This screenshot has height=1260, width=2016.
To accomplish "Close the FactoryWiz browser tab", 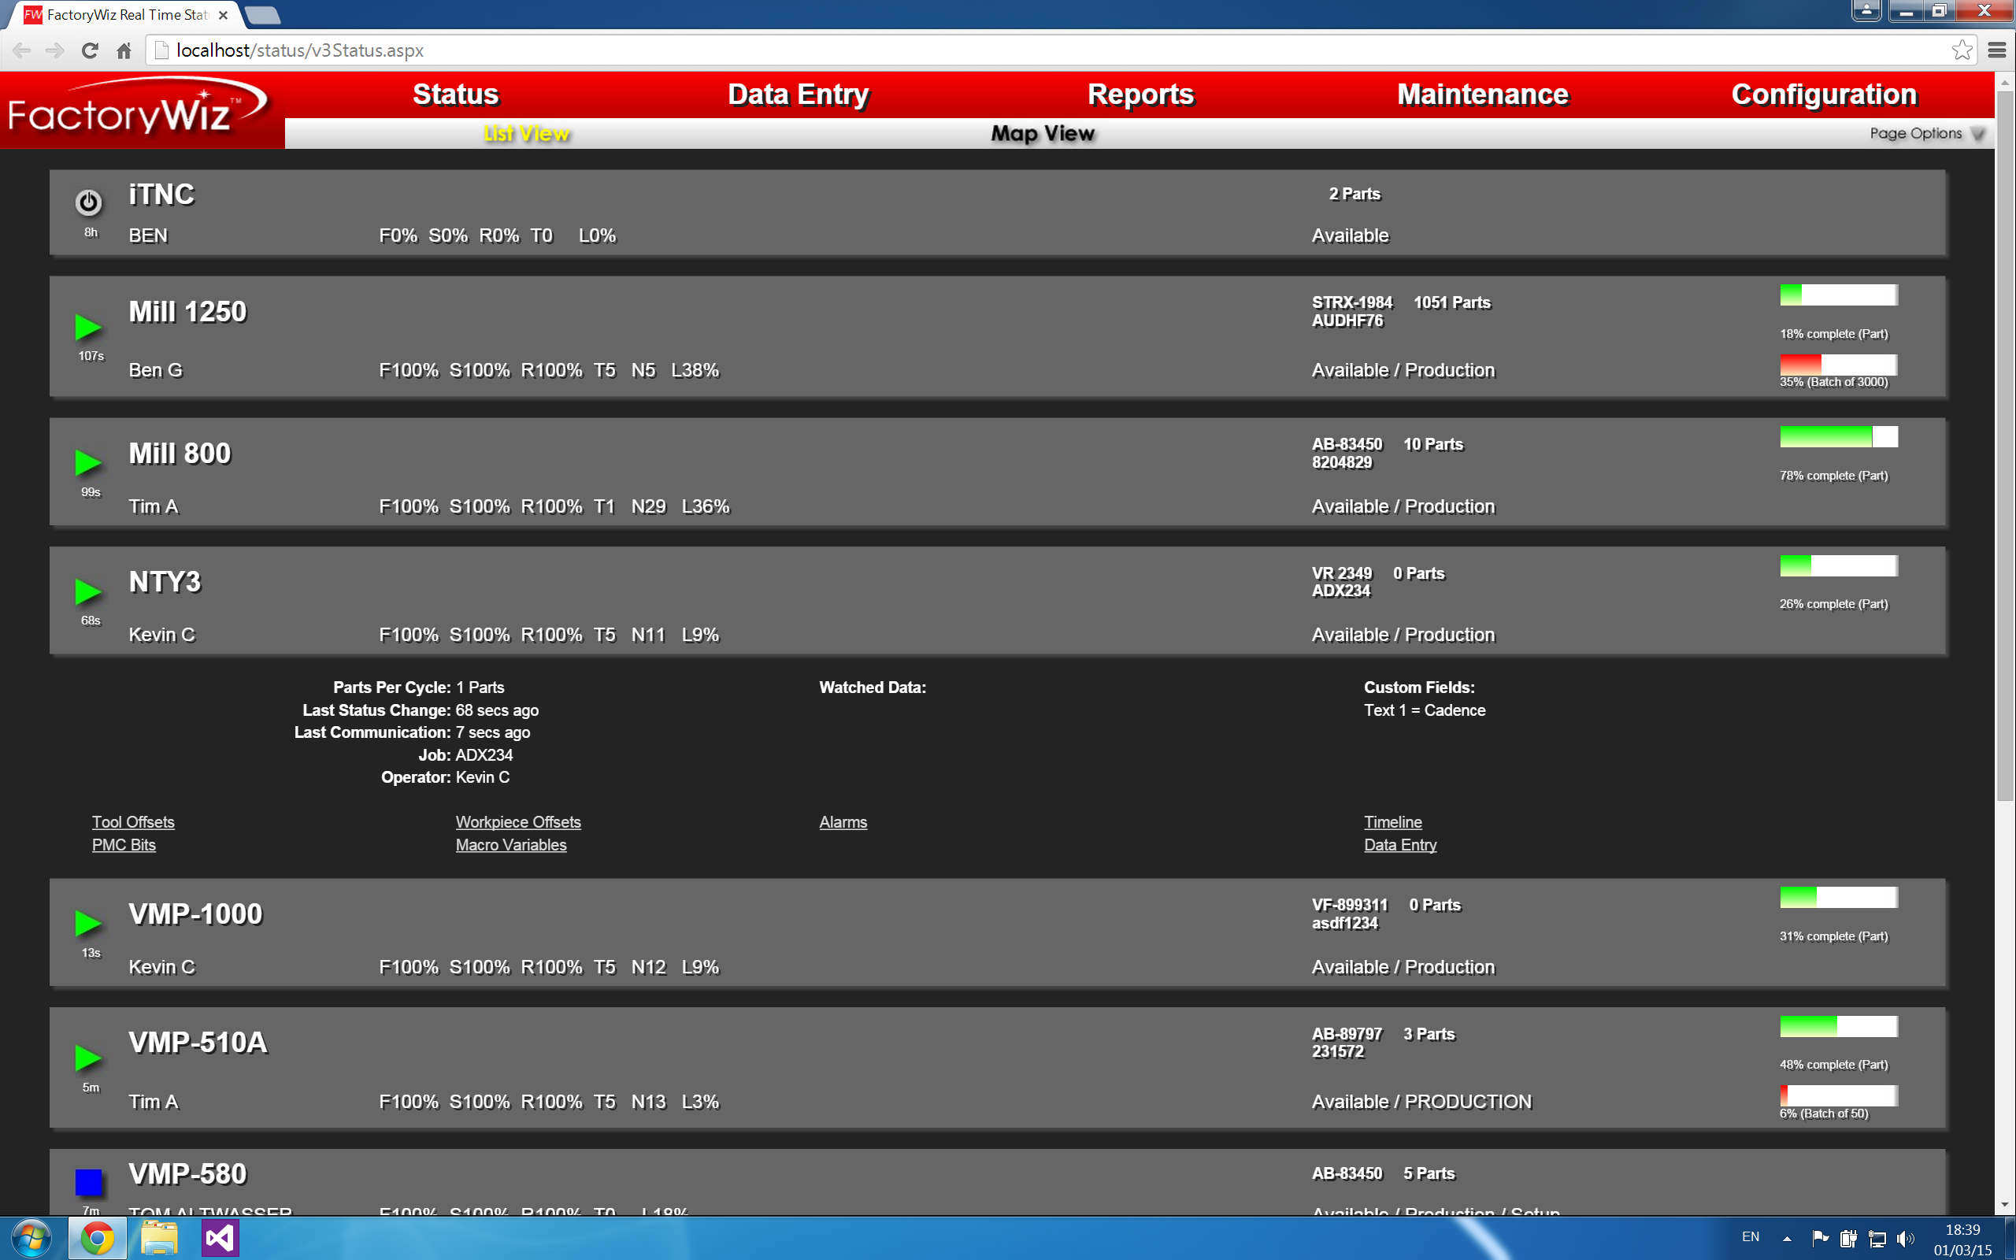I will pos(224,15).
